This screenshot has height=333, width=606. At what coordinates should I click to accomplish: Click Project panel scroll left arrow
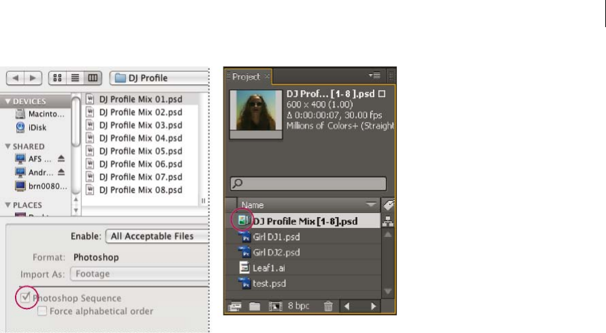click(x=346, y=307)
